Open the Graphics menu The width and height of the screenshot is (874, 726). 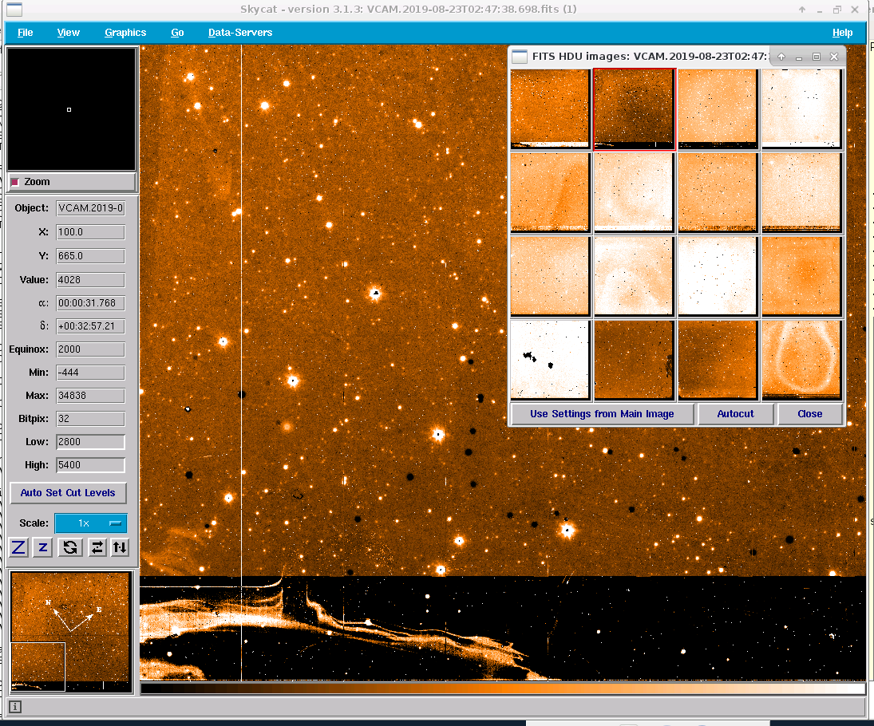tap(125, 33)
